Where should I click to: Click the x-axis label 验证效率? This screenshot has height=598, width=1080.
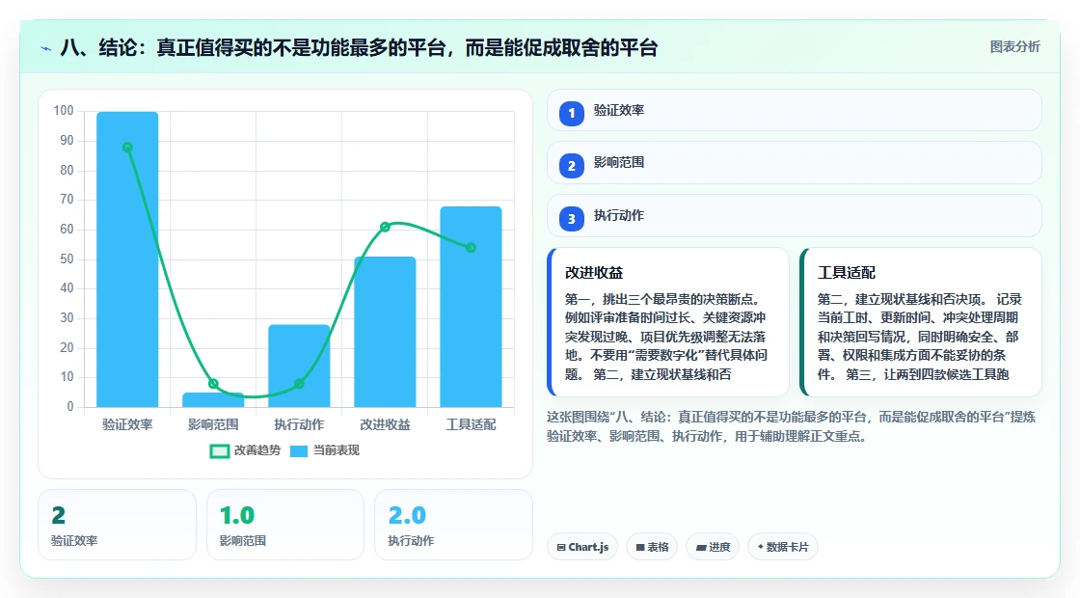tap(127, 424)
